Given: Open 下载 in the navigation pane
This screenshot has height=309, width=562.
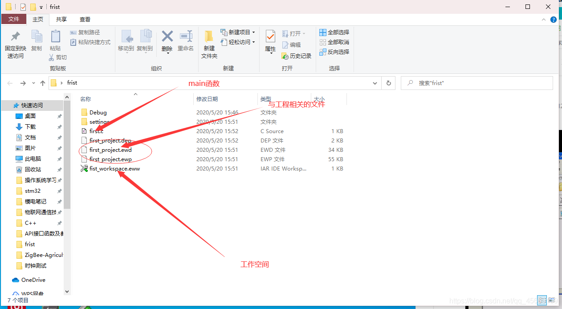Looking at the screenshot, I should [x=30, y=127].
